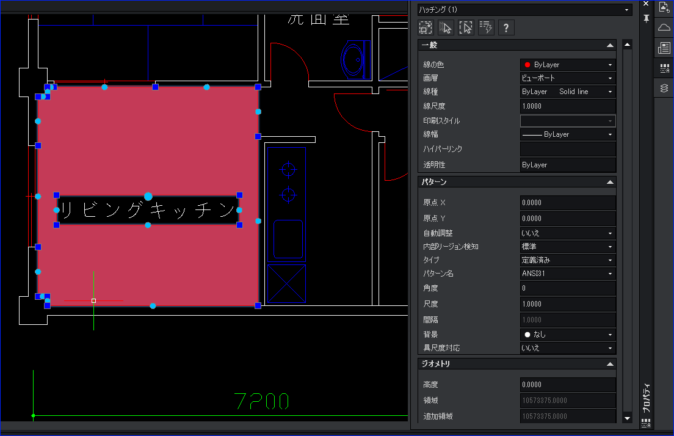This screenshot has width=674, height=436.
Task: Collapse the パターン section
Action: click(610, 183)
